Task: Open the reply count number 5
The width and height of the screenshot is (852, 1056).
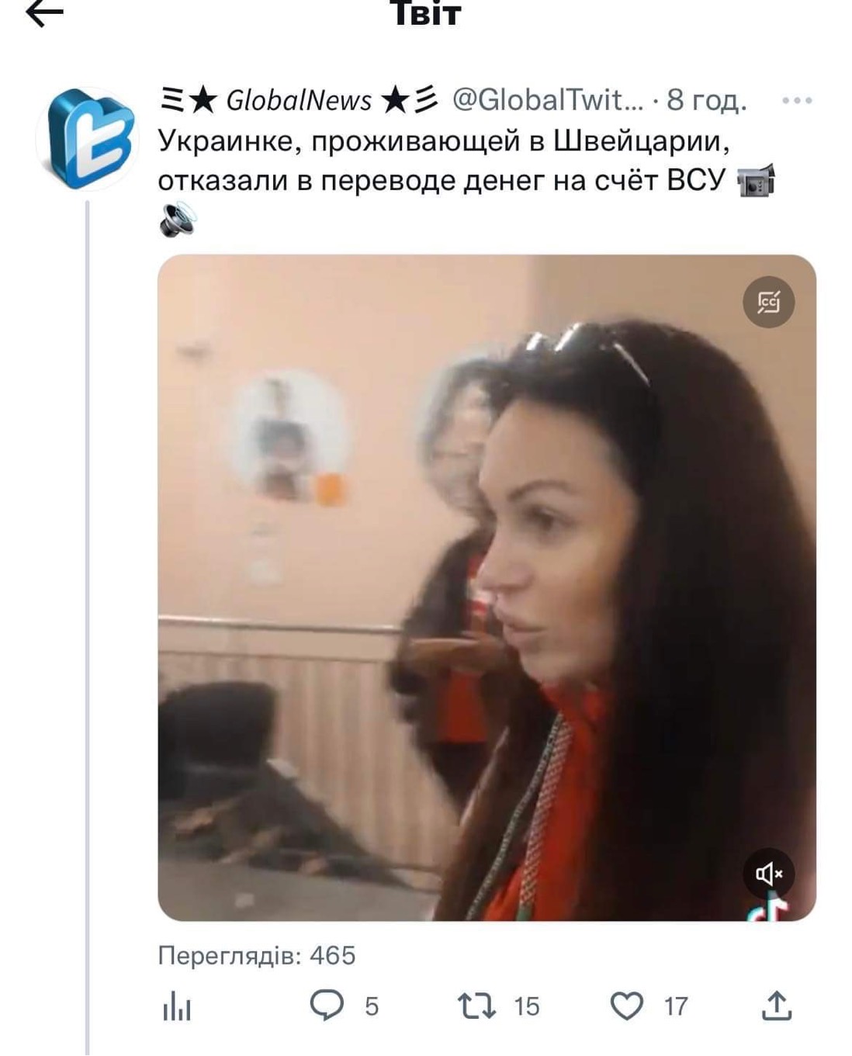Action: 372,1006
